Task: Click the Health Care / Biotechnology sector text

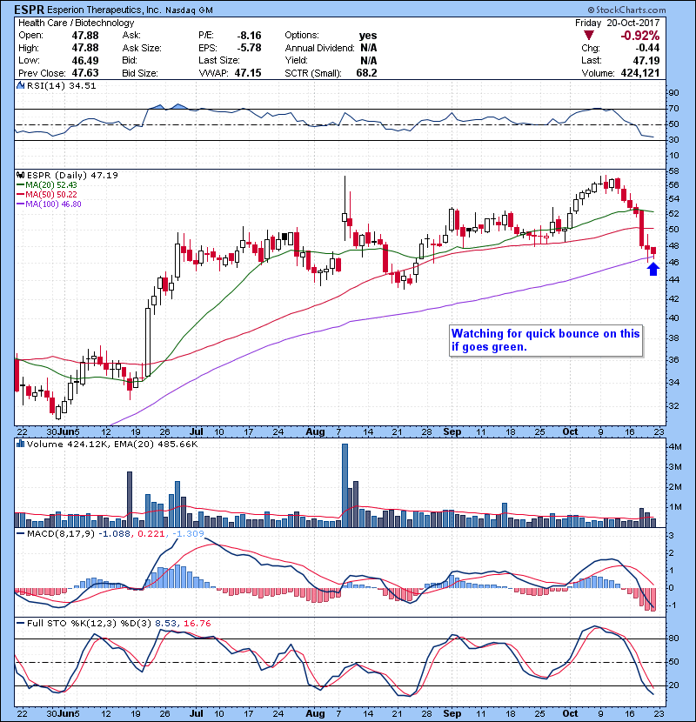Action: tap(77, 23)
